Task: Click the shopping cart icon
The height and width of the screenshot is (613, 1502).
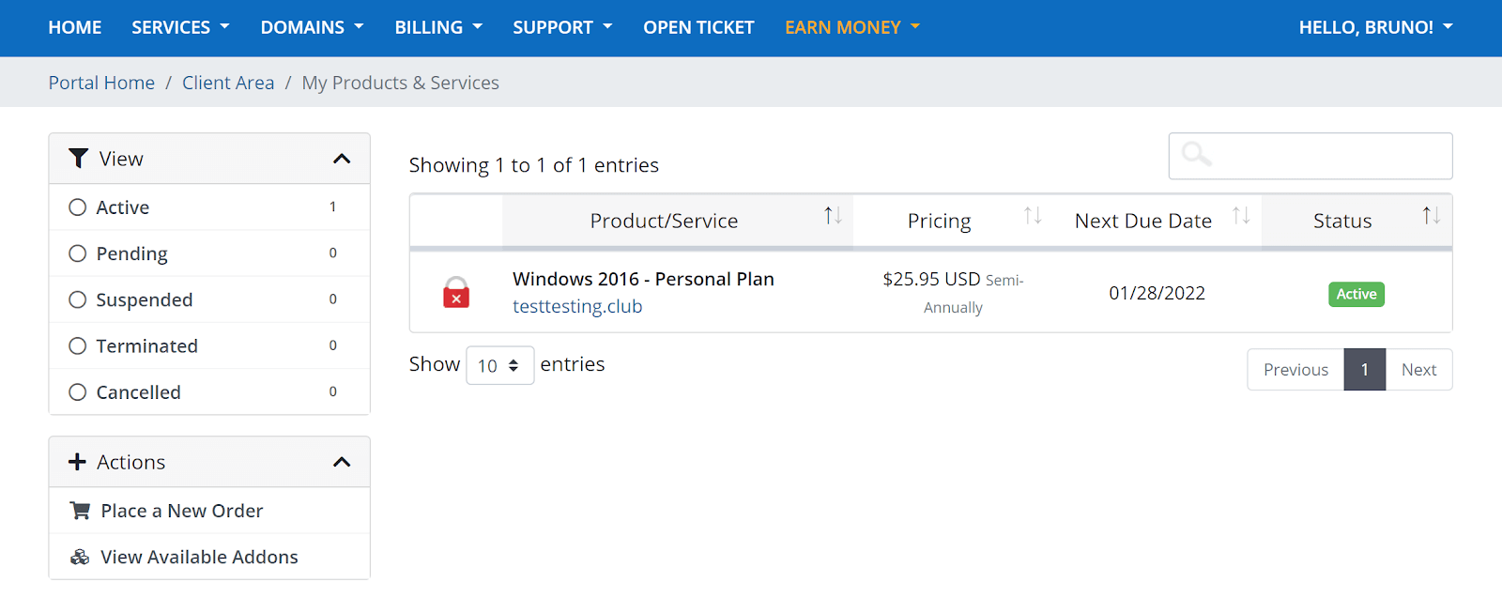Action: pyautogui.click(x=81, y=511)
